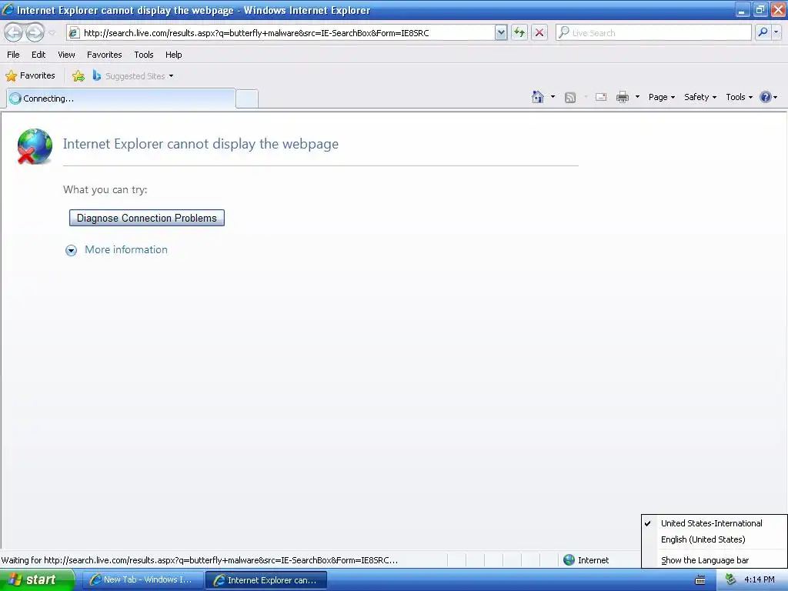This screenshot has width=788, height=591.
Task: Open the View menu
Action: point(66,55)
